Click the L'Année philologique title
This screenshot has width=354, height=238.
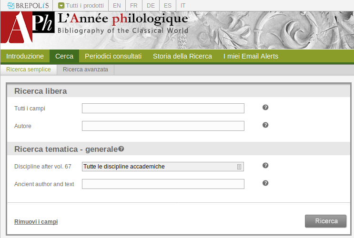pyautogui.click(x=123, y=19)
